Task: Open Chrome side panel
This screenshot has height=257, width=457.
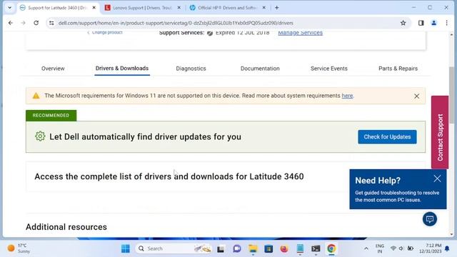Action: point(421,23)
